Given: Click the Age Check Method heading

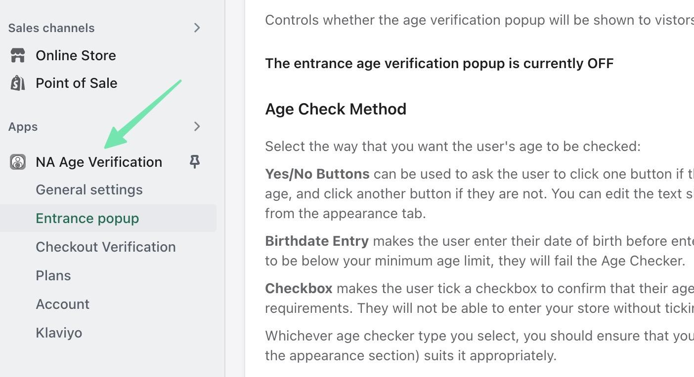Looking at the screenshot, I should [336, 109].
